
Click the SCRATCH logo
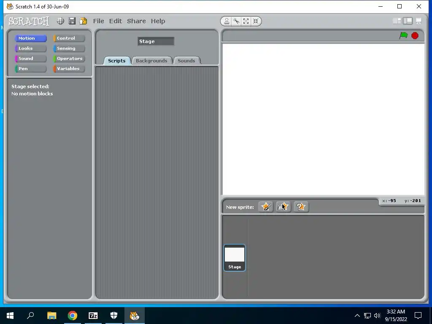click(29, 21)
